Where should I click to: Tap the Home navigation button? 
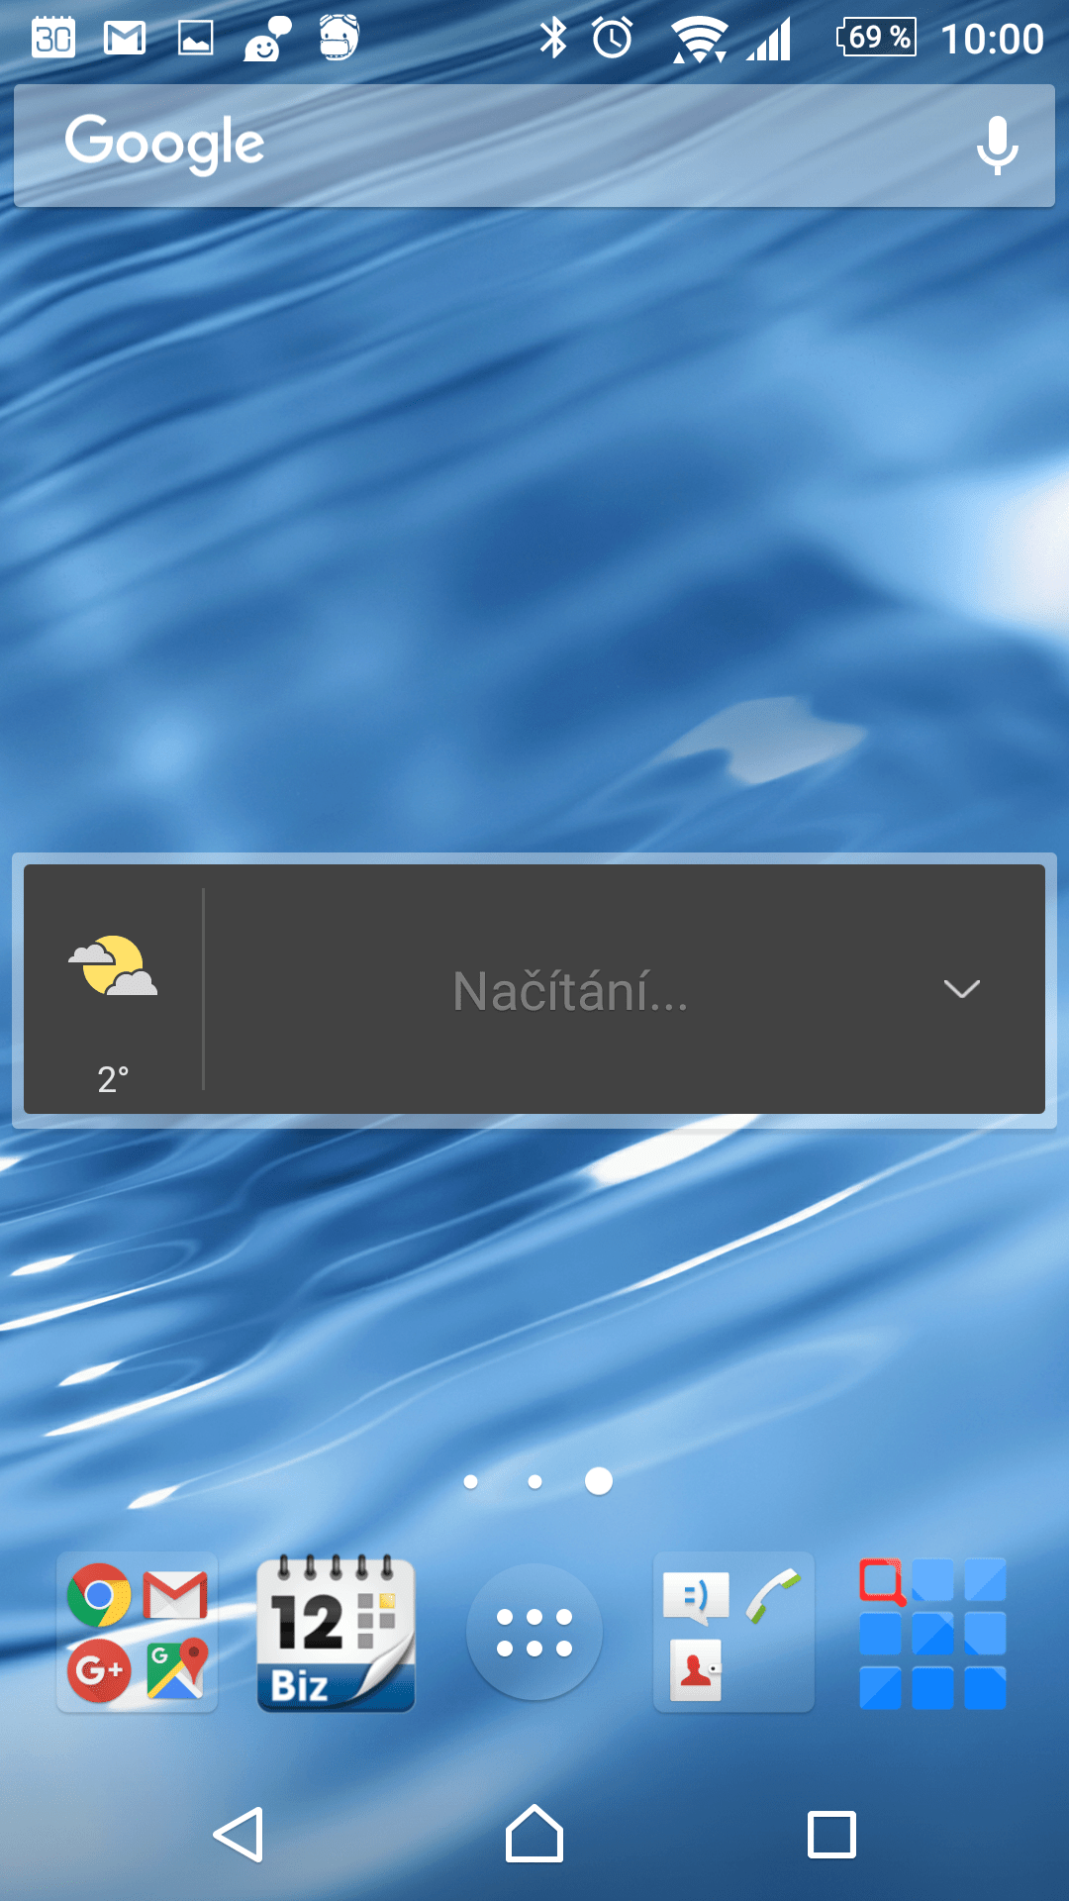(534, 1834)
